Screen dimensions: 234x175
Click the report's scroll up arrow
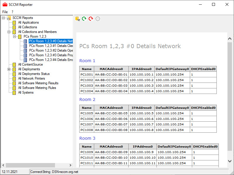[x=230, y=39]
